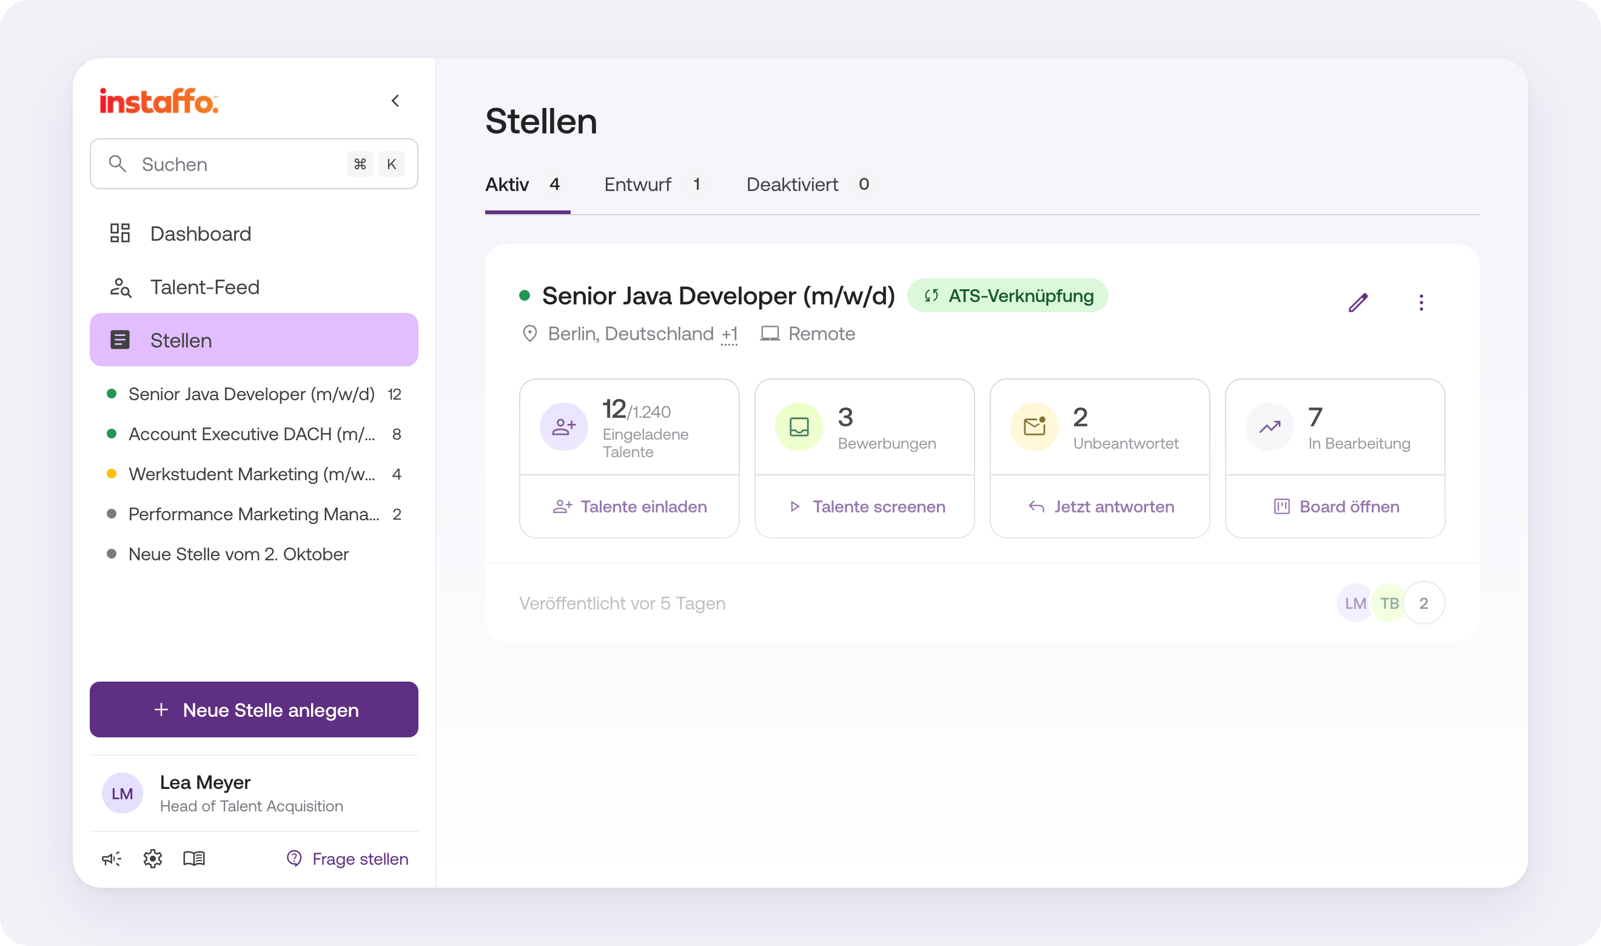Click Frage stellen link

pos(347,859)
